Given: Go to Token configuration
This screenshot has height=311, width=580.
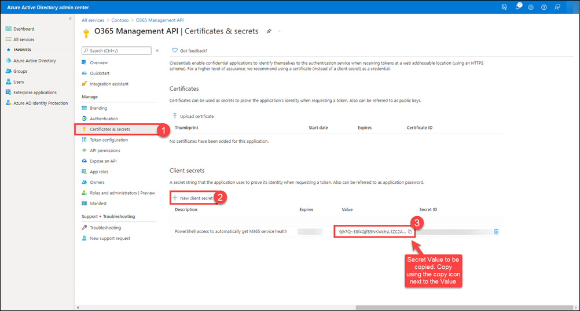Looking at the screenshot, I should (109, 140).
